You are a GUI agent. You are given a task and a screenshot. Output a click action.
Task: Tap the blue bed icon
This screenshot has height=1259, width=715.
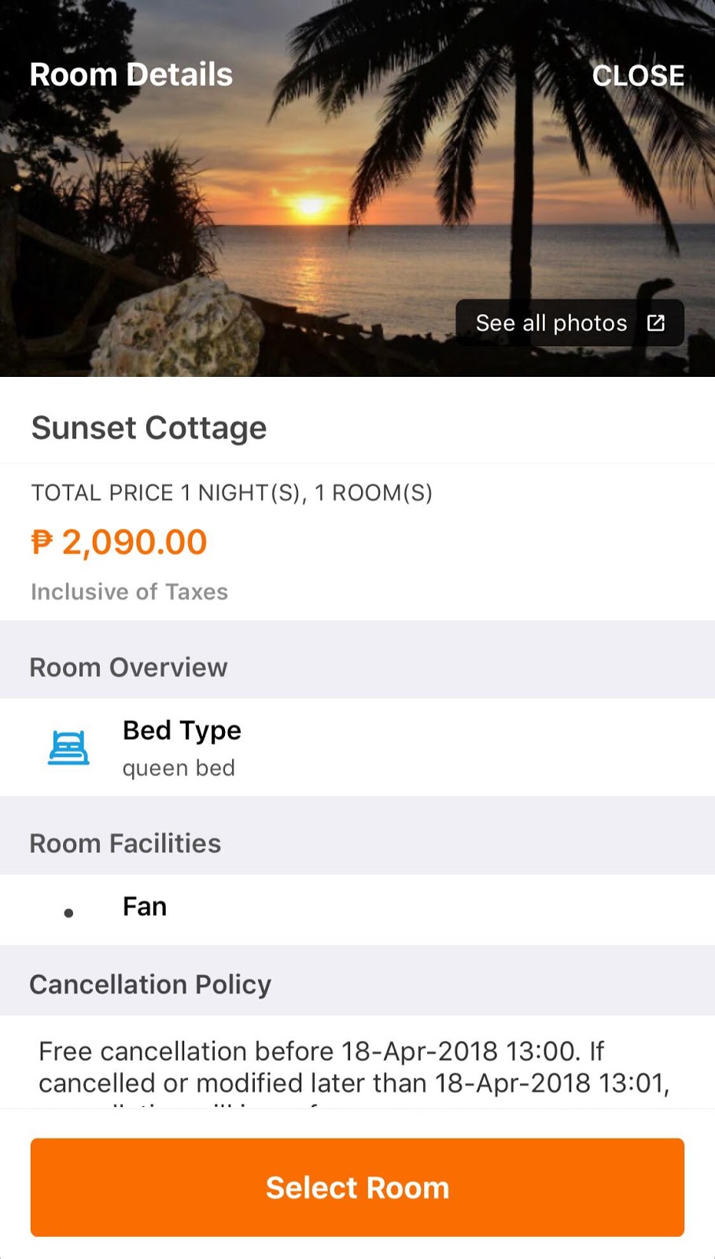[x=68, y=748]
